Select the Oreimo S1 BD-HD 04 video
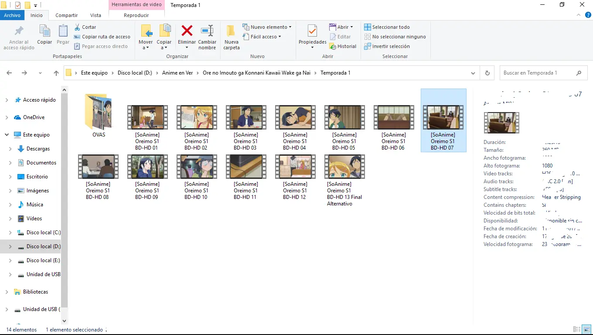The width and height of the screenshot is (593, 335). pyautogui.click(x=295, y=127)
